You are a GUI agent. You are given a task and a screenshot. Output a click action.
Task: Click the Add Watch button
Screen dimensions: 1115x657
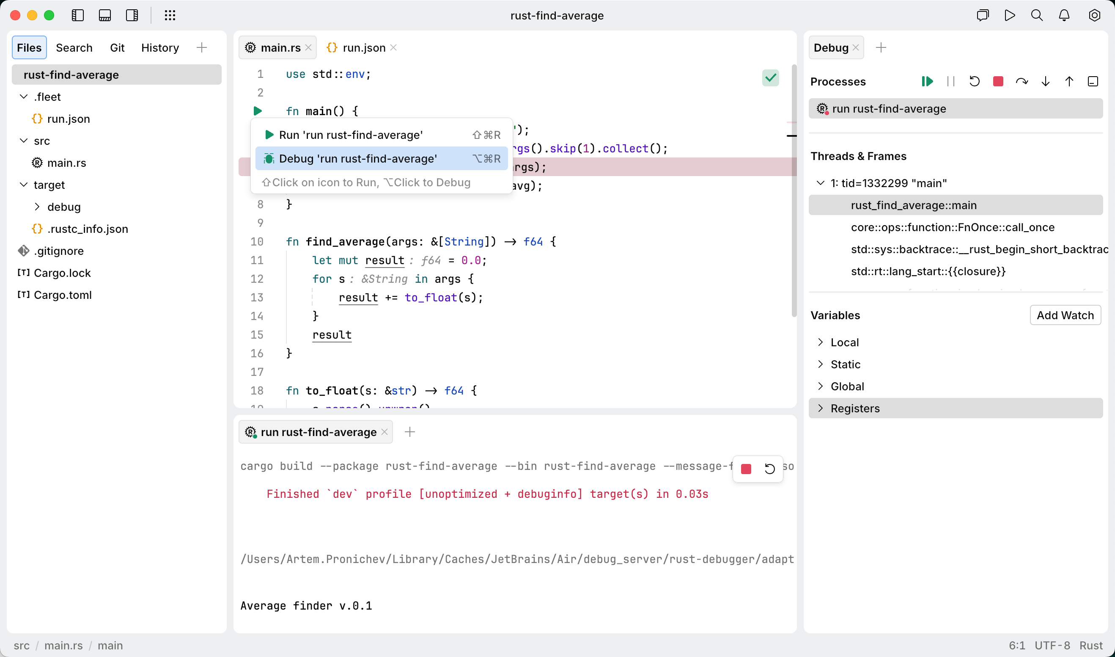(1065, 315)
